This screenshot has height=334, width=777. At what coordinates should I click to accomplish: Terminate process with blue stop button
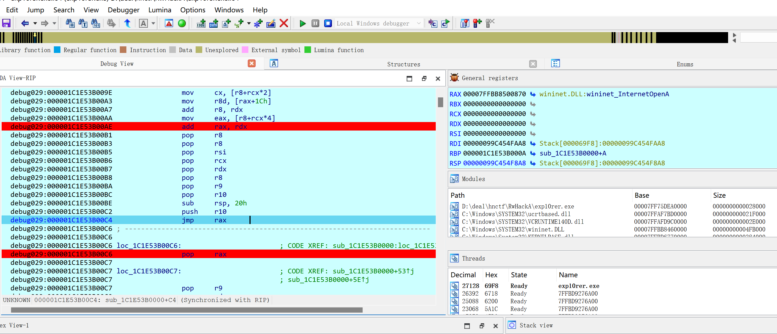328,23
